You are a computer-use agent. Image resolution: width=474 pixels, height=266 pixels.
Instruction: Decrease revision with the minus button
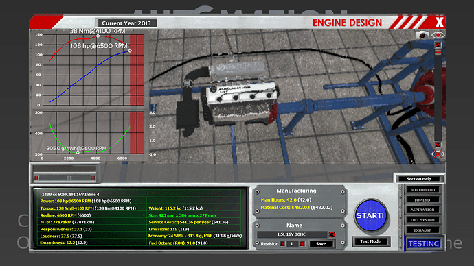pos(282,243)
